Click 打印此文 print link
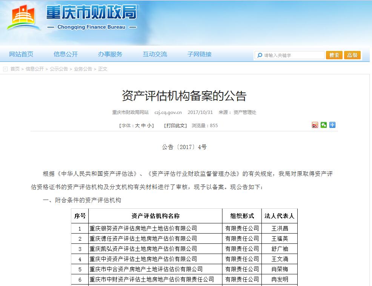The image size is (372, 286). click(175, 126)
